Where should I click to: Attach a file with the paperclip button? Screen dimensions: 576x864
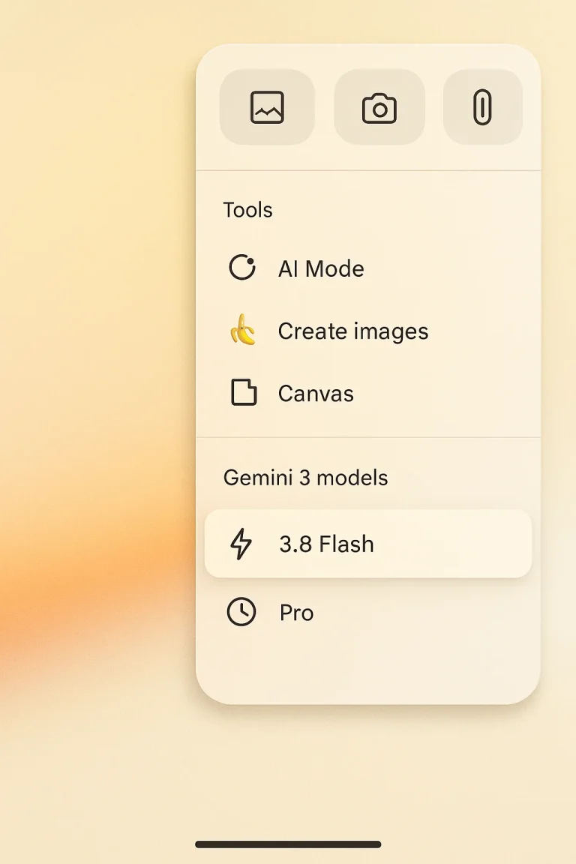tap(482, 107)
